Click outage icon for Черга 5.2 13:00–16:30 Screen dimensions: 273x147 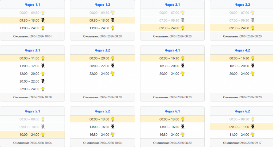coord(113,127)
